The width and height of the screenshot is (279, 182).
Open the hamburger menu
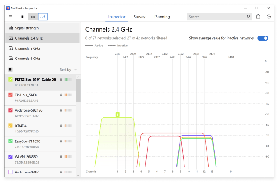pos(10,17)
